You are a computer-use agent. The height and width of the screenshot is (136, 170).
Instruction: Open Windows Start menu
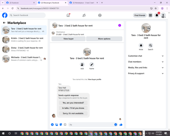pos(3,133)
